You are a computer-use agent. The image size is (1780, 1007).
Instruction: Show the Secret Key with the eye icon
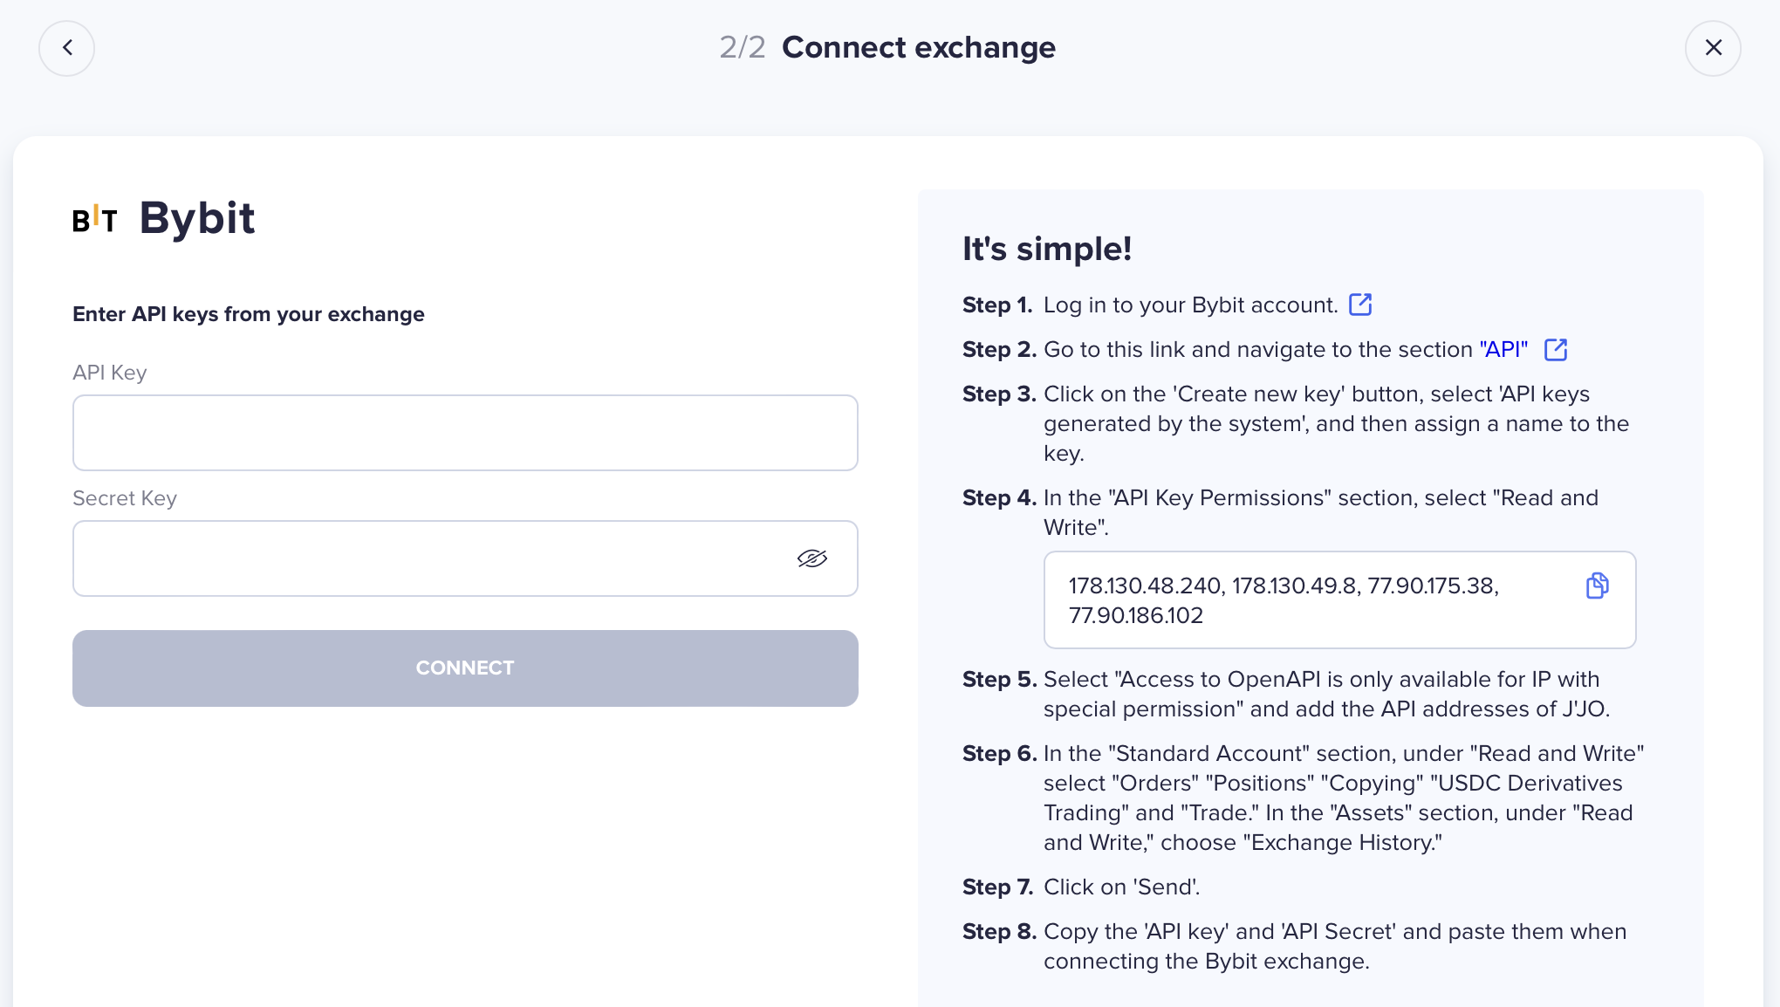click(x=811, y=558)
